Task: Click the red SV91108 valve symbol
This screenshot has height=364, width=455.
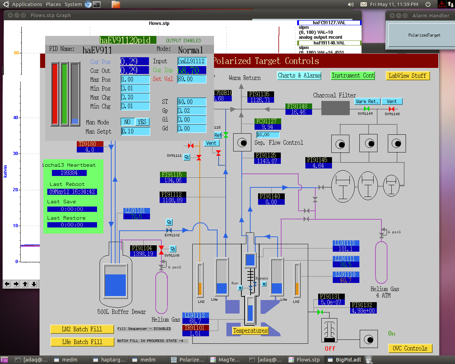Action: 161,250
